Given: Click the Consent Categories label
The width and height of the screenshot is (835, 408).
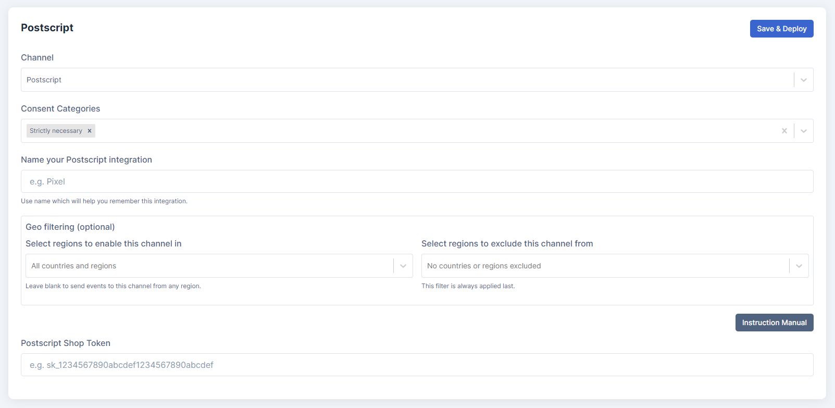Looking at the screenshot, I should tap(60, 108).
